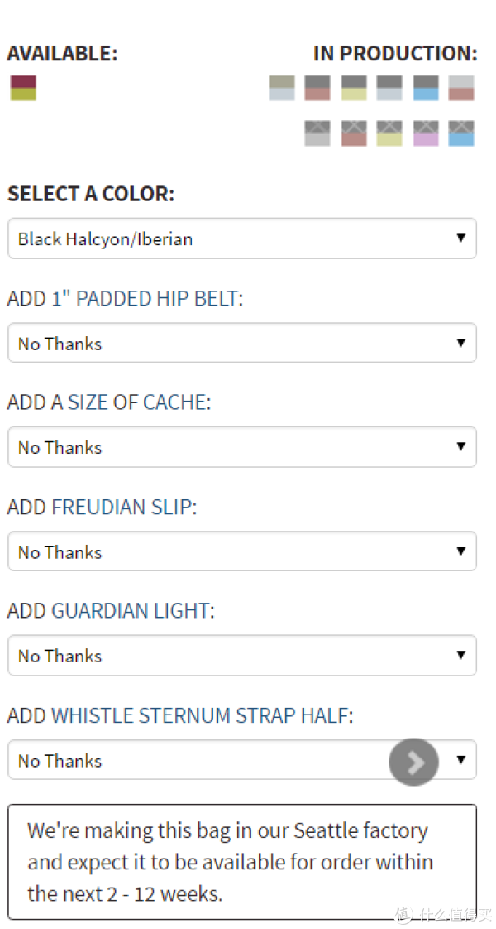Click the gray circular next-arrow button
The image size is (496, 929).
[x=414, y=762]
